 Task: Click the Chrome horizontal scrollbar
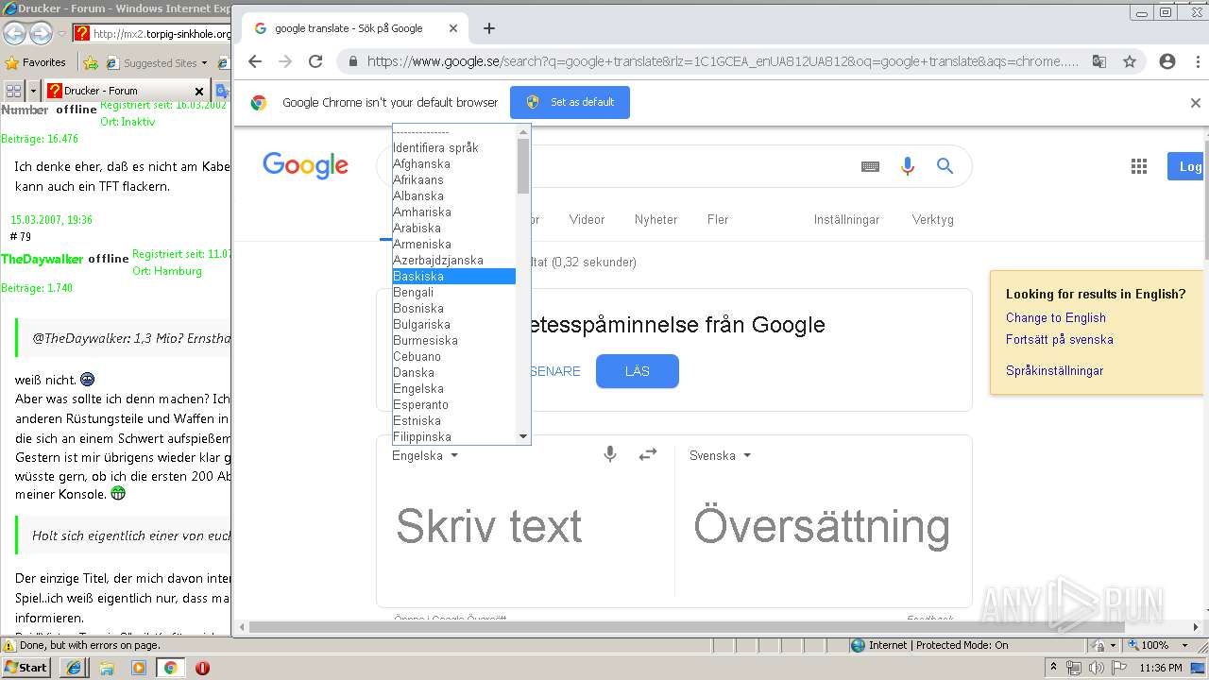tap(687, 626)
